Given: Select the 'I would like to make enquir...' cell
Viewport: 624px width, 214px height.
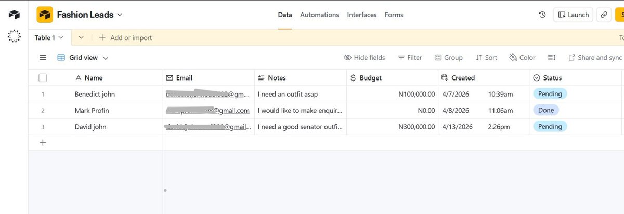Looking at the screenshot, I should (301, 110).
